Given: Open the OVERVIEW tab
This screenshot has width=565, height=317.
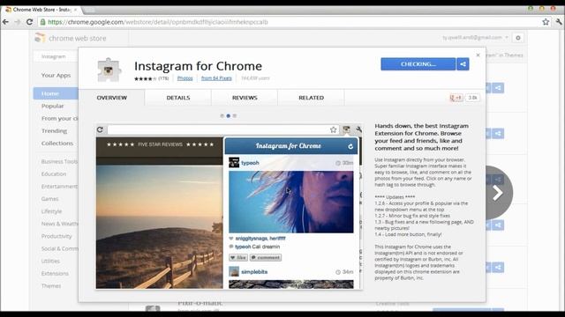Looking at the screenshot, I should point(112,98).
